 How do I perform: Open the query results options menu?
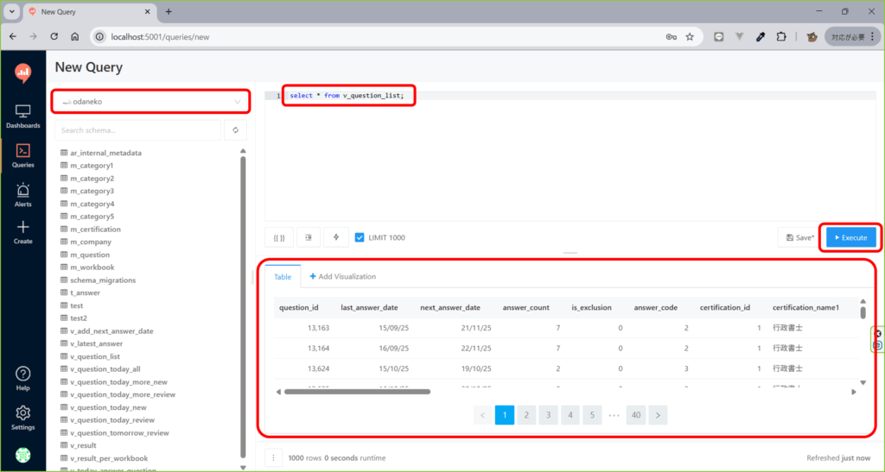(x=274, y=457)
